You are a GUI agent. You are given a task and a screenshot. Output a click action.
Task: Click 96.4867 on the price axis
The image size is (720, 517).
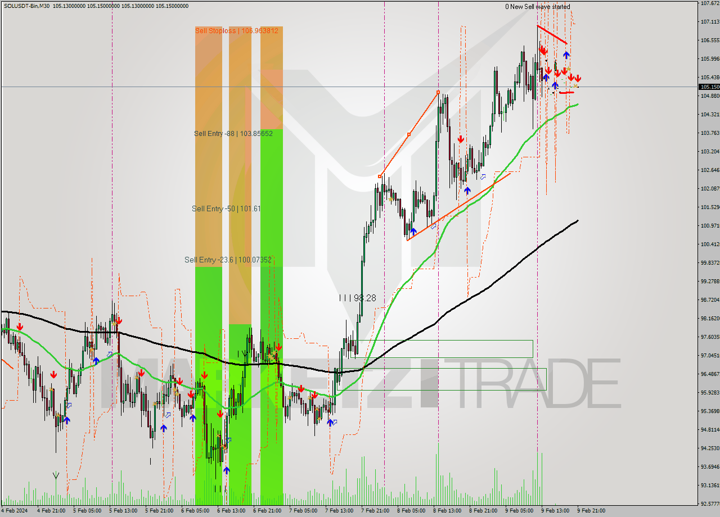[710, 374]
